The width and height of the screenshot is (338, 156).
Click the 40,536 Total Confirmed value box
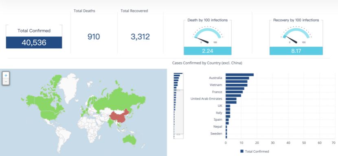click(x=34, y=42)
